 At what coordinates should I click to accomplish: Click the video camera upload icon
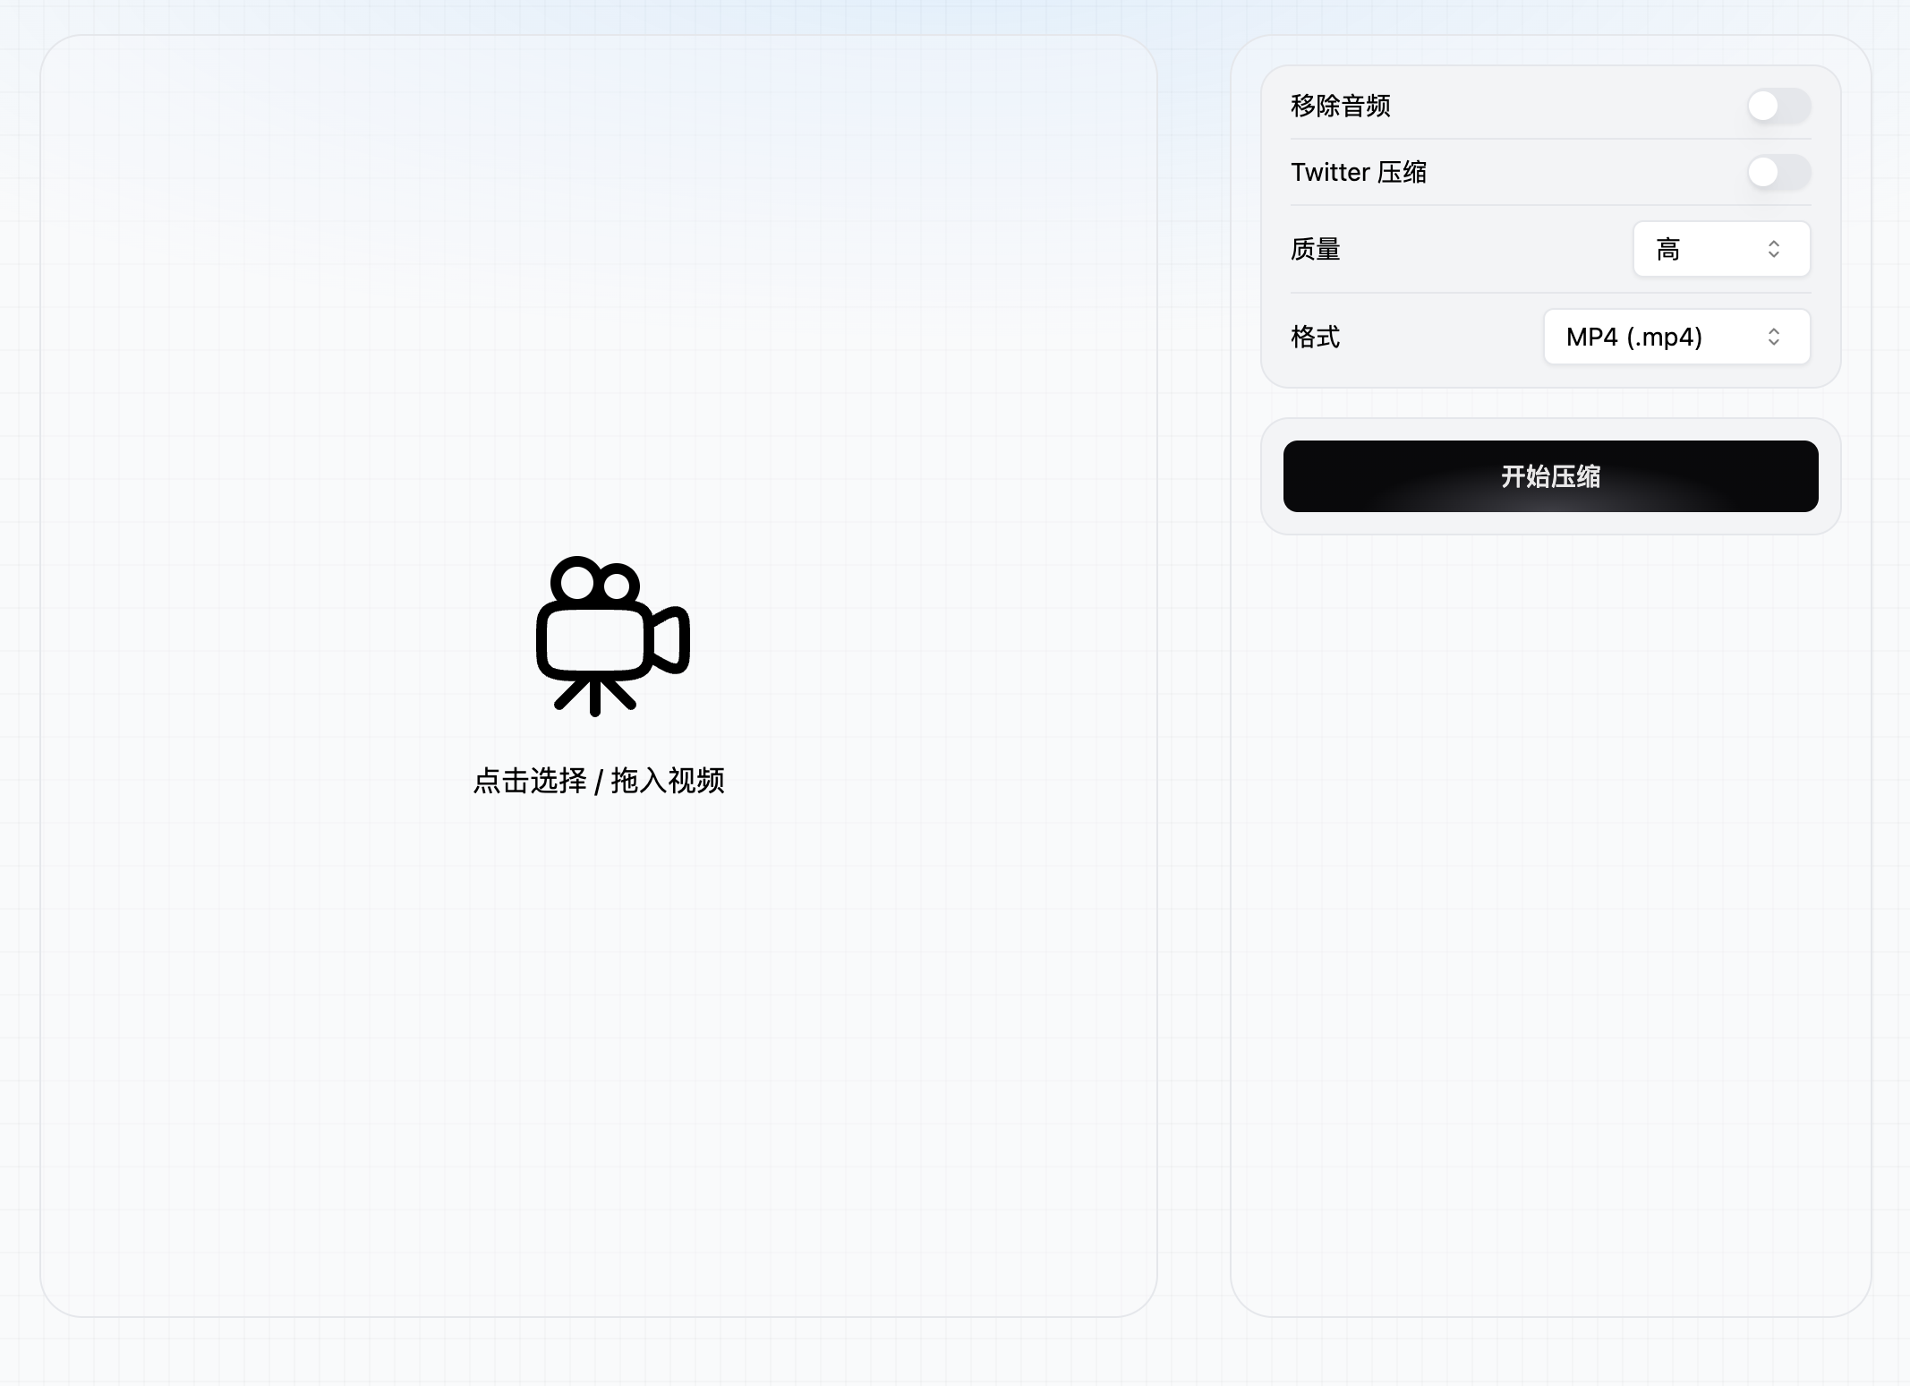tap(613, 636)
